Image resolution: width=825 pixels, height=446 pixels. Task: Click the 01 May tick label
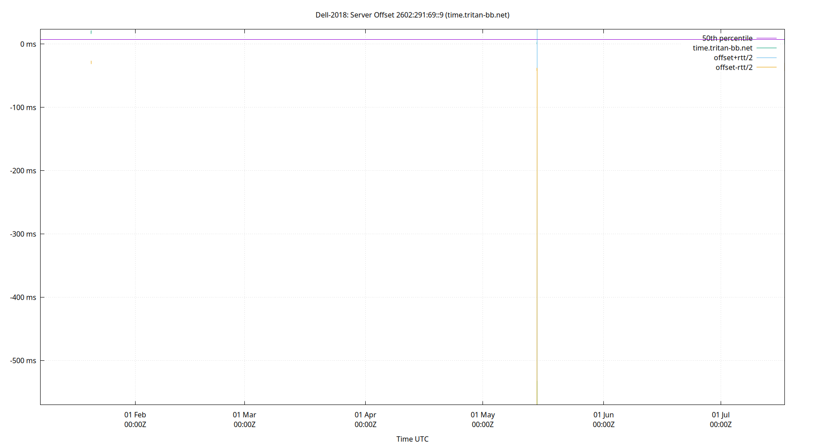pos(483,415)
